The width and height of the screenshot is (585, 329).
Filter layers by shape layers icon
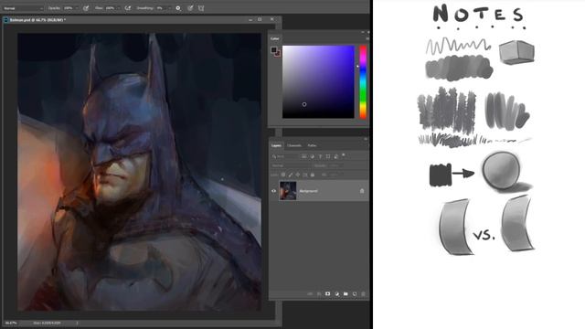(328, 156)
